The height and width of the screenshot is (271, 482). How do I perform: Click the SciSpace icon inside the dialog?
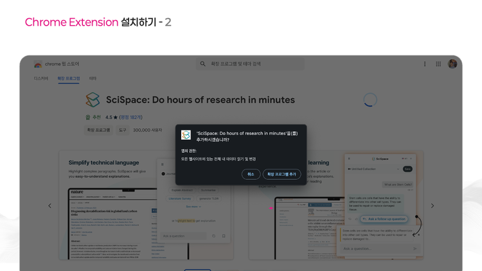click(x=186, y=135)
